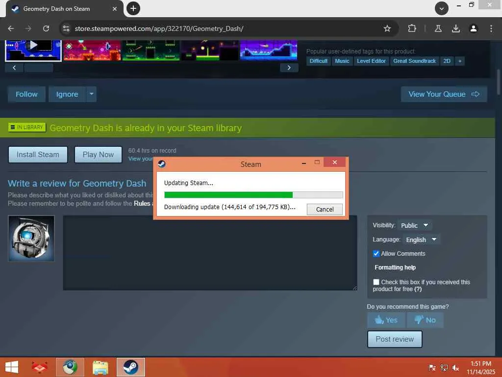Open the Windows Start button
Viewport: 502px width, 377px height.
pyautogui.click(x=12, y=367)
